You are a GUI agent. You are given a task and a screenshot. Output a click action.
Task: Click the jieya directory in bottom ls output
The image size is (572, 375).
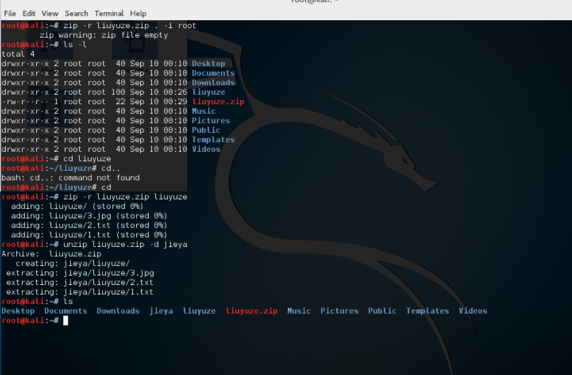click(x=161, y=311)
